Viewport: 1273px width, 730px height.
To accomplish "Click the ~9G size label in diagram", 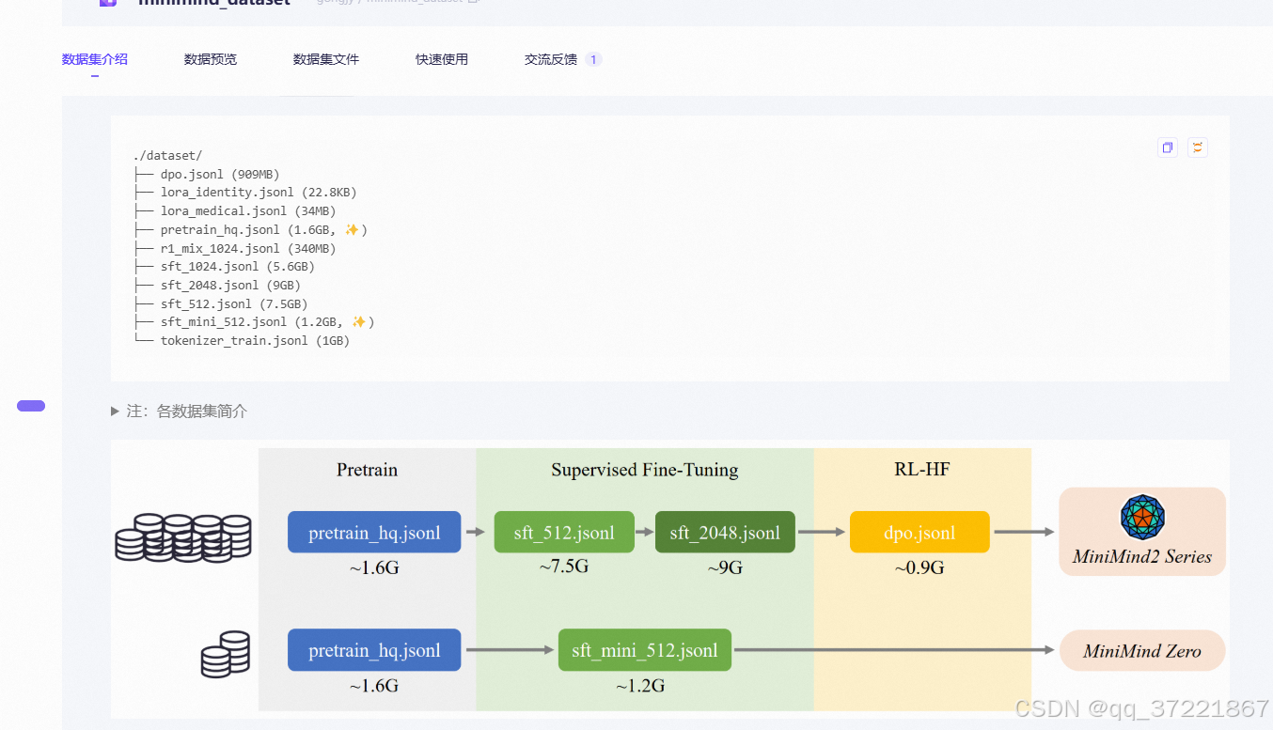I will tap(725, 567).
